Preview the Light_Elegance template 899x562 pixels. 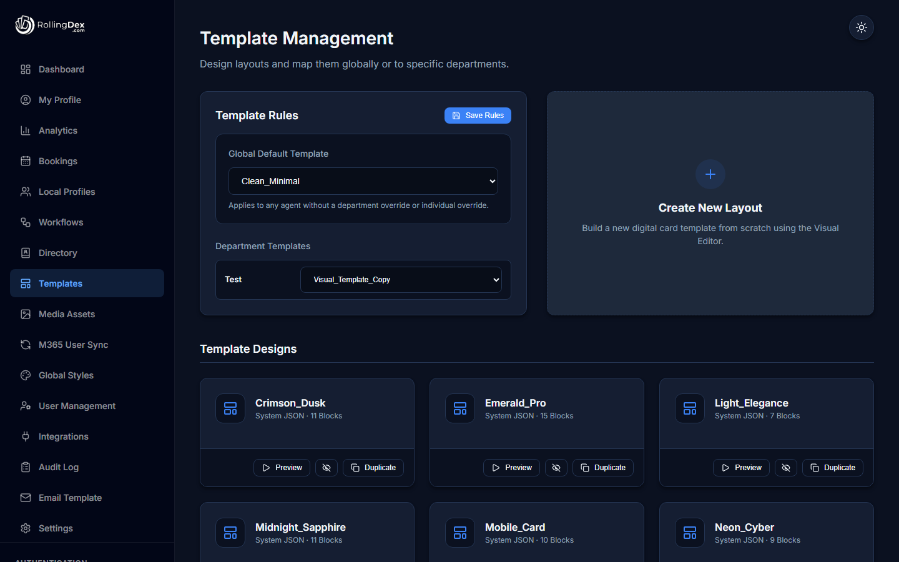click(x=741, y=468)
